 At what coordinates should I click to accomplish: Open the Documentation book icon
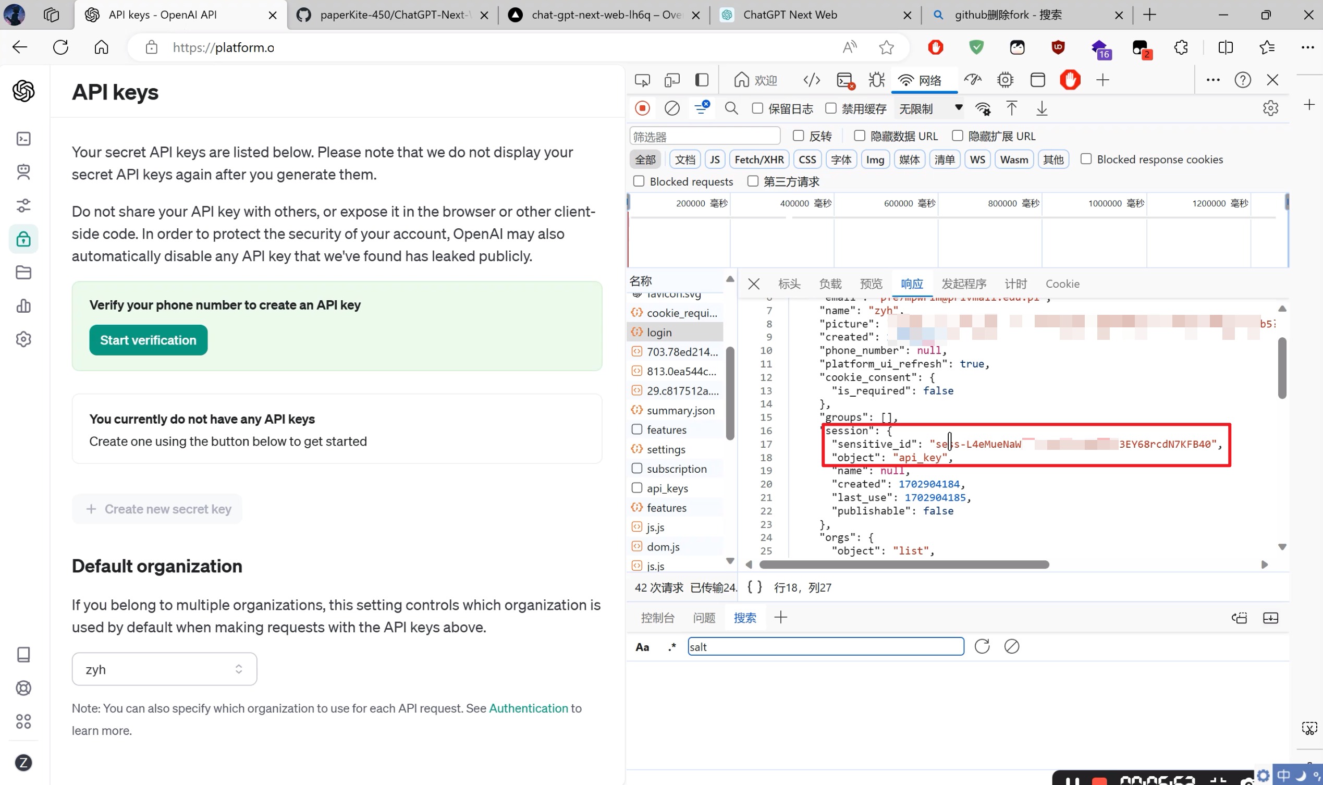pos(23,655)
